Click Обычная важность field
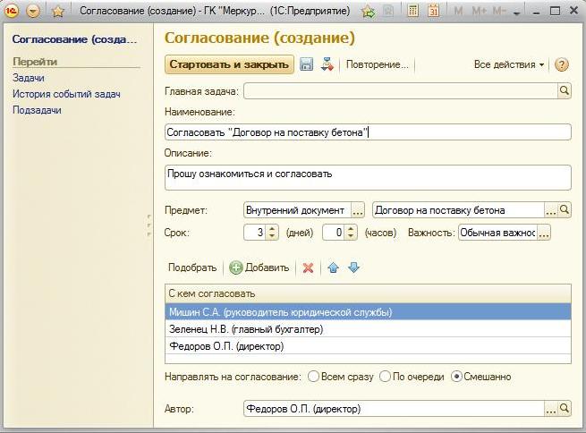The height and width of the screenshot is (433, 586). (x=497, y=233)
